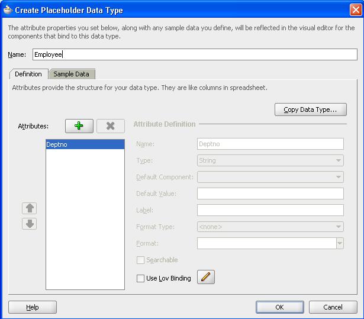Expand the Format combo box arrow
The image size is (364, 319).
(x=340, y=243)
